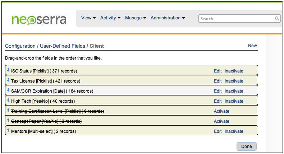Viewport: 284px width, 154px height.
Task: Click the Training Certification Level reorder icon
Action: tap(8, 111)
